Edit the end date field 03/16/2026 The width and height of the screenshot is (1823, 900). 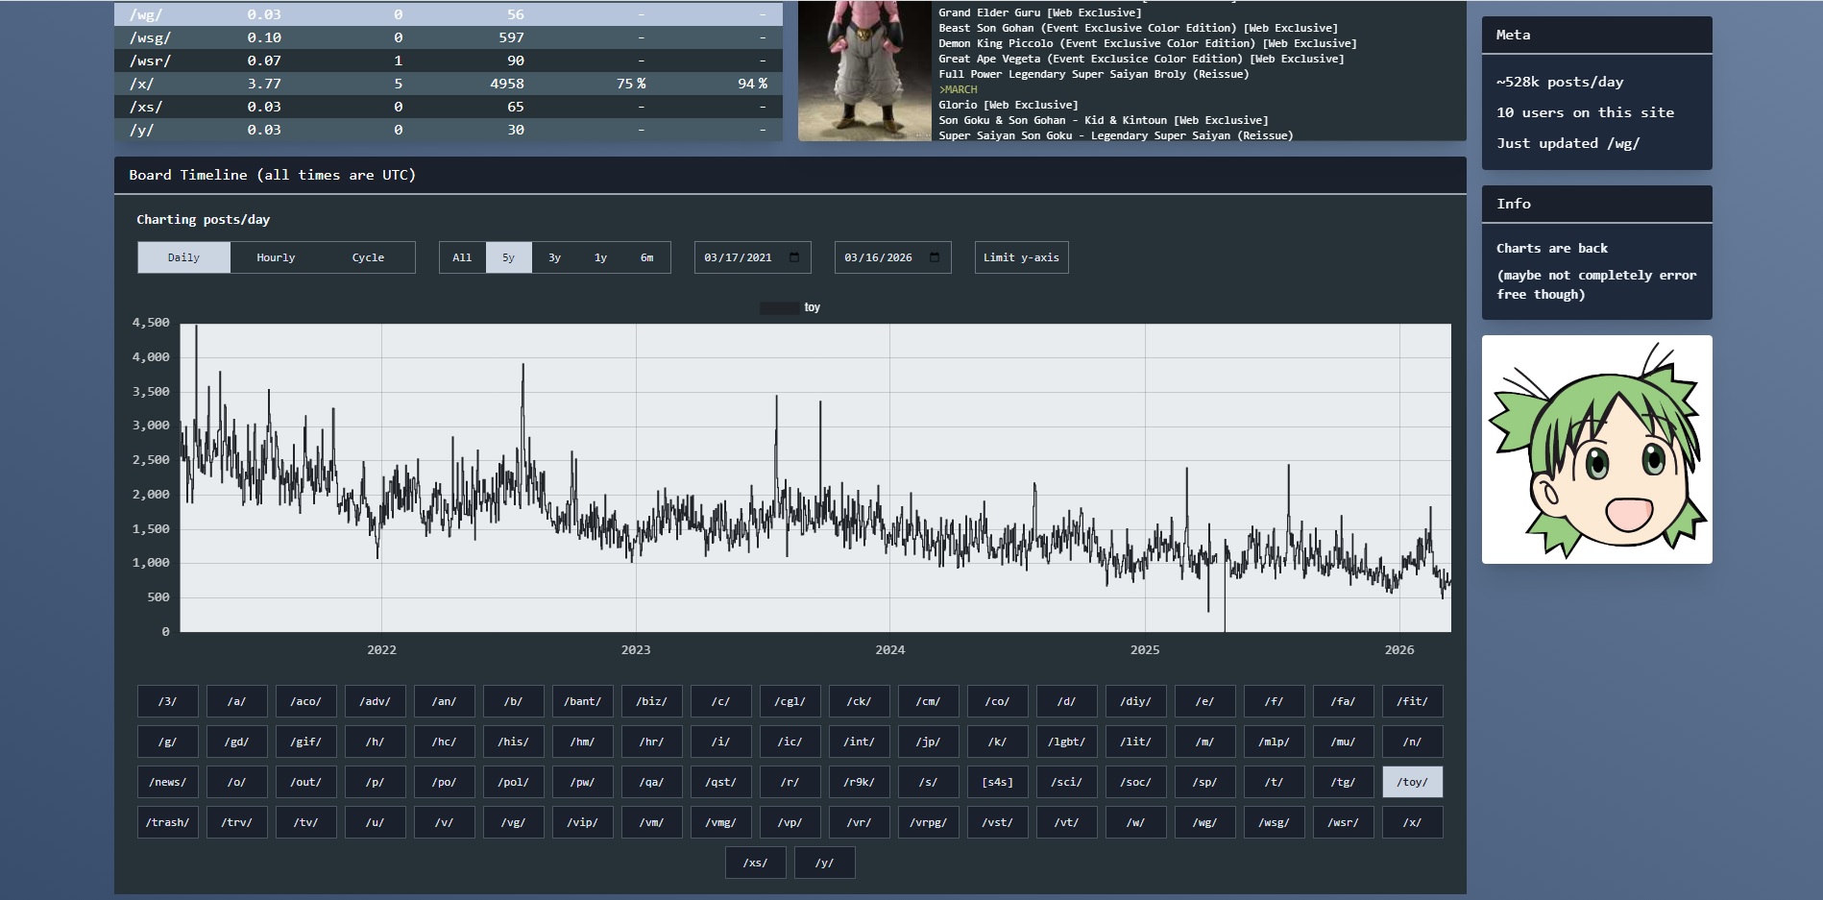point(892,257)
